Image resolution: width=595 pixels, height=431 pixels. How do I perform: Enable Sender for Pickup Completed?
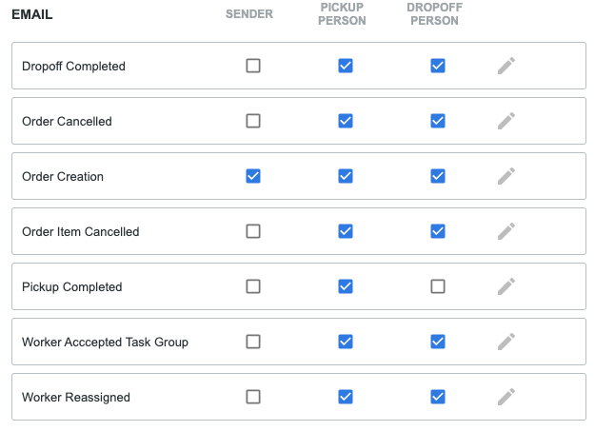coord(253,286)
